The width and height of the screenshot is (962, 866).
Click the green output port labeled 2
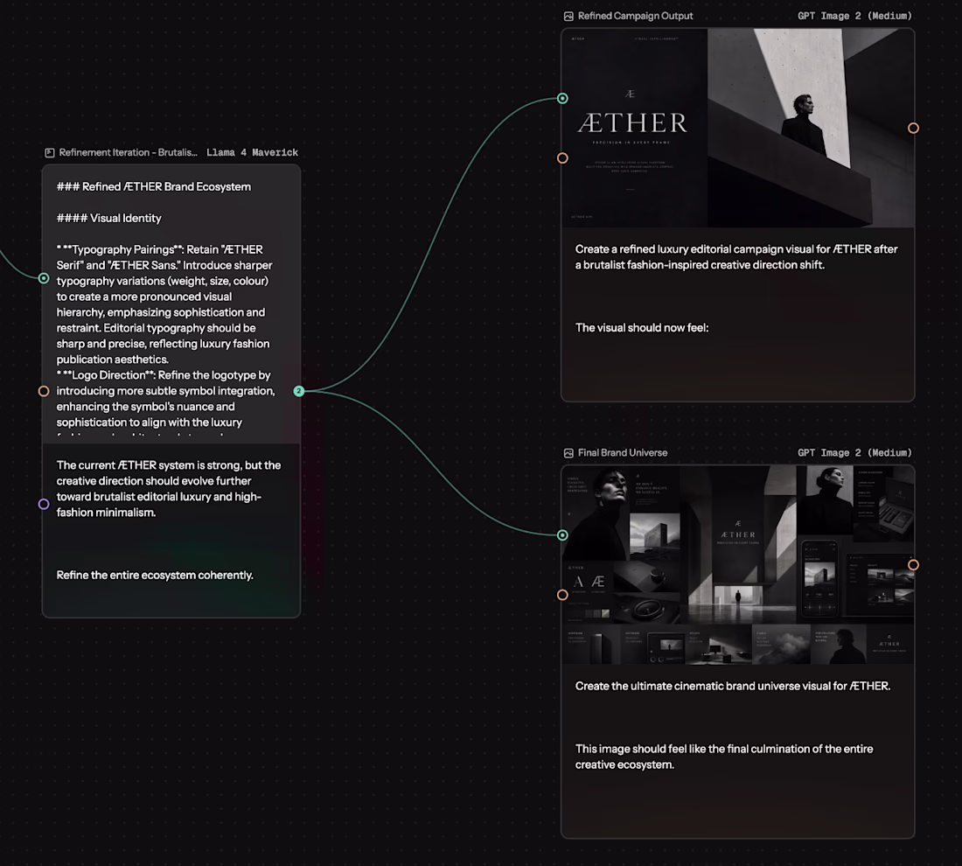(x=299, y=391)
